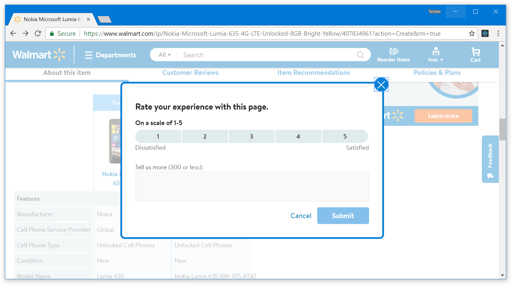Switch to the Policies & Plans tab
The height and width of the screenshot is (285, 512).
[437, 73]
